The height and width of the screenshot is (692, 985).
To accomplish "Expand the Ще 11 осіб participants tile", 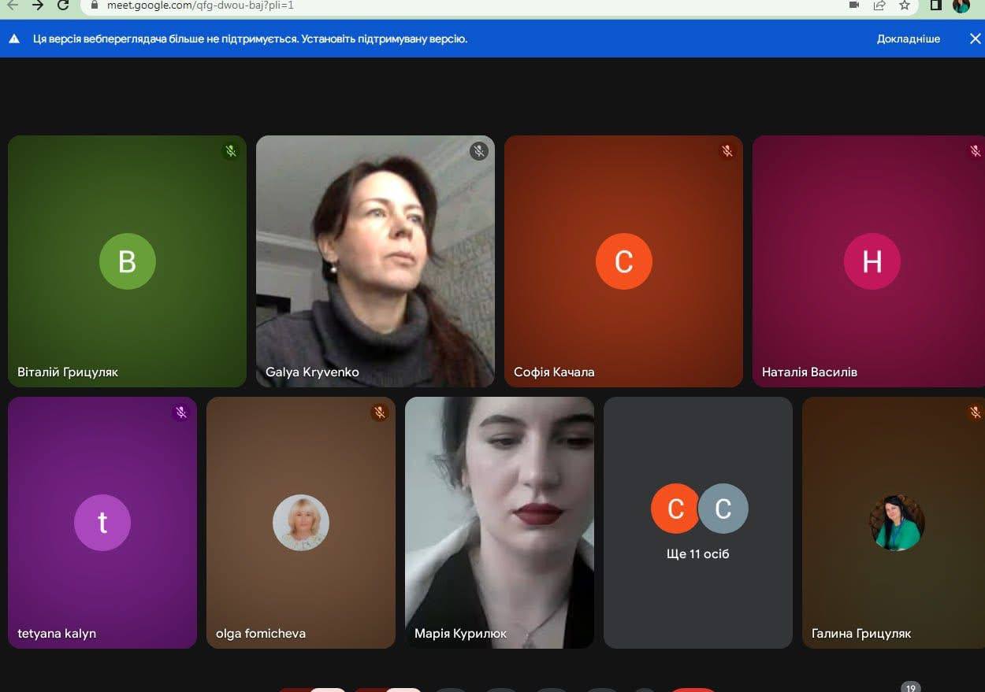I will [698, 523].
